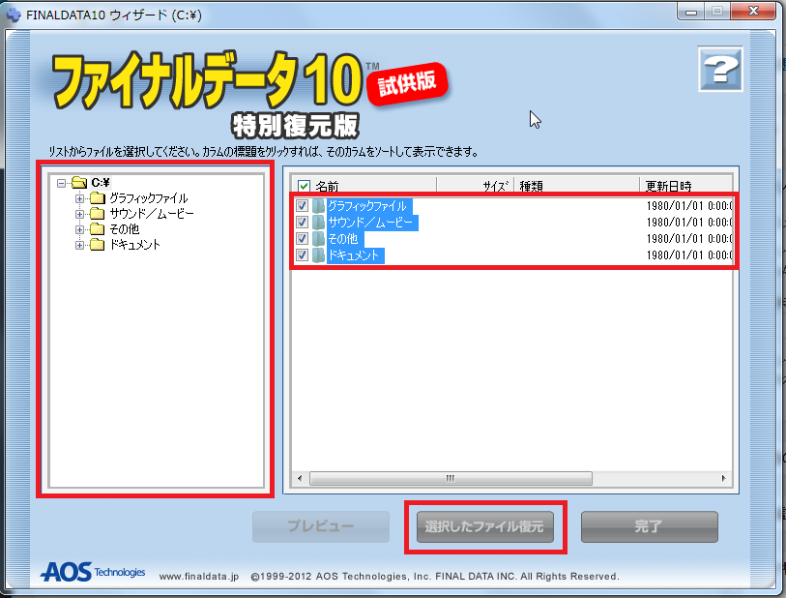Click the right scroll arrow of file list
786x598 pixels.
(723, 478)
